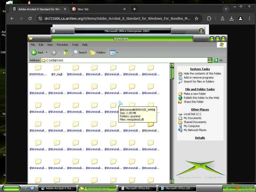
Task: Click the scrollbar down arrow
Action: 172,181
